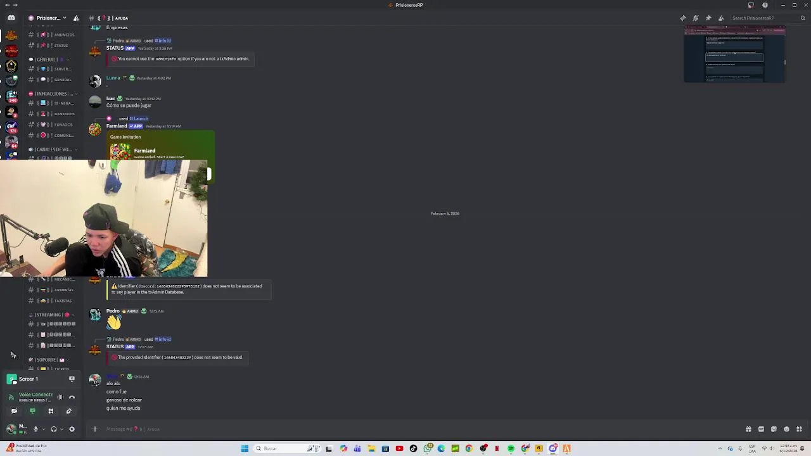811x456 pixels.
Task: Open the help icon in title bar
Action: (765, 5)
